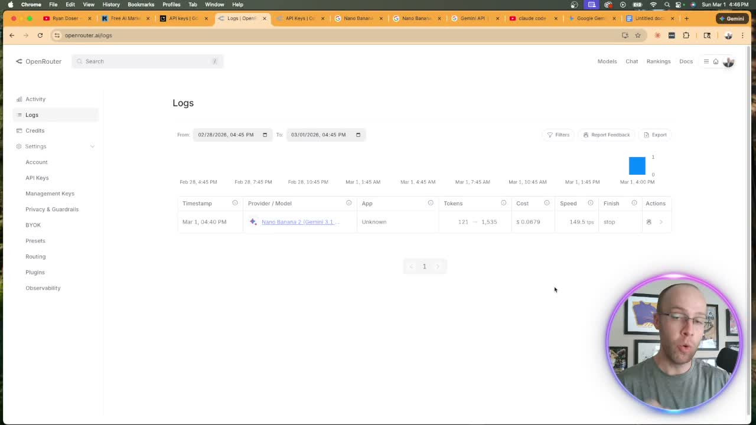
Task: Expand log row with right chevron
Action: click(661, 222)
